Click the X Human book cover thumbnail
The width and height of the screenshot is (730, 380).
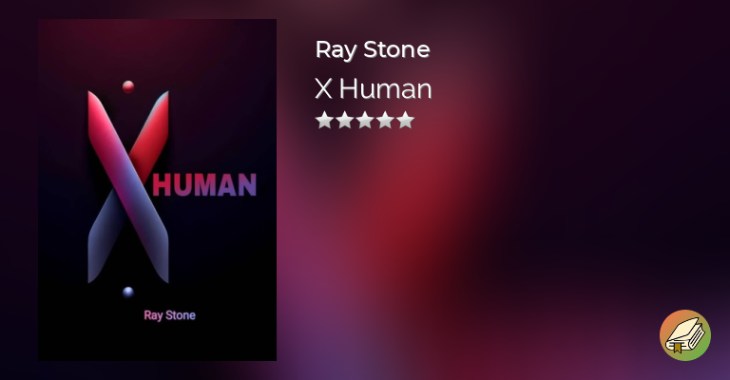[158, 190]
